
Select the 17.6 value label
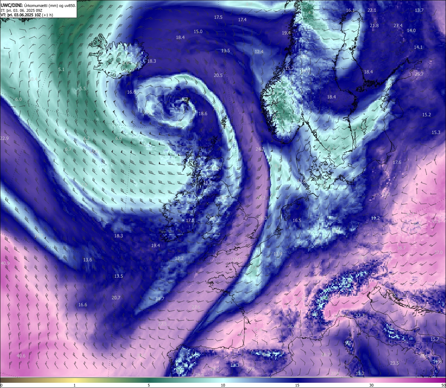pyautogui.click(x=397, y=162)
